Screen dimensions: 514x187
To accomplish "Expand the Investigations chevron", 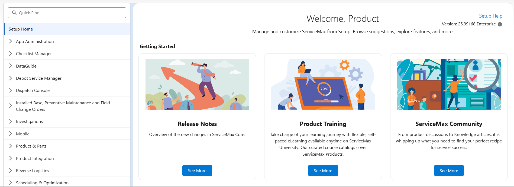I will coord(10,121).
